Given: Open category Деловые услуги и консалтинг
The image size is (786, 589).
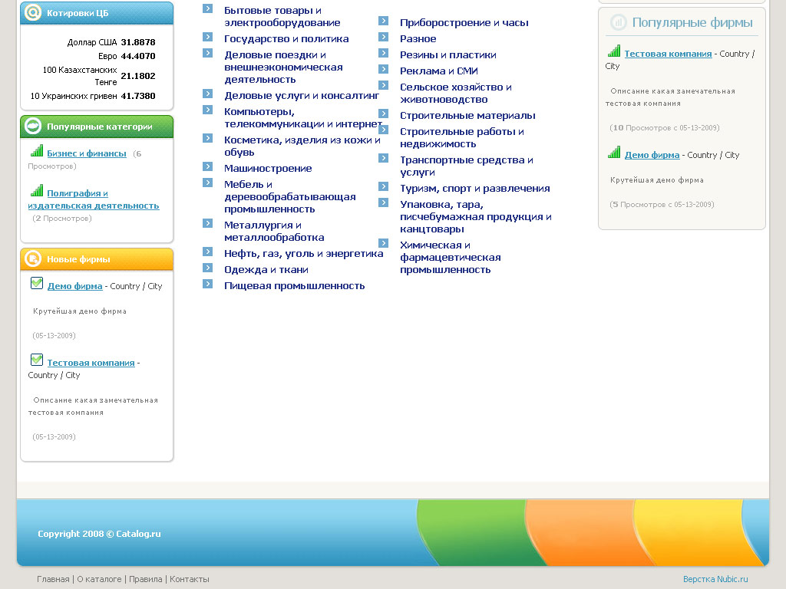Looking at the screenshot, I should 301,95.
